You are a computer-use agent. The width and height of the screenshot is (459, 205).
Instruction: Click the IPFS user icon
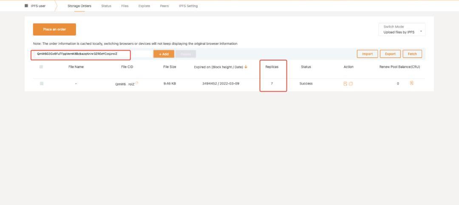click(26, 6)
